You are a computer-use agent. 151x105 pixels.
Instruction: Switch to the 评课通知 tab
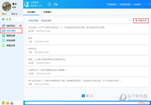pyautogui.click(x=47, y=12)
